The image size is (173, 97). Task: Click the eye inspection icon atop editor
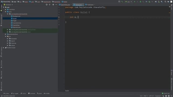(x=169, y=7)
